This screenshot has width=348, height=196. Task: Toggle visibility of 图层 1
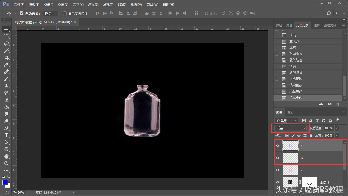(x=278, y=182)
